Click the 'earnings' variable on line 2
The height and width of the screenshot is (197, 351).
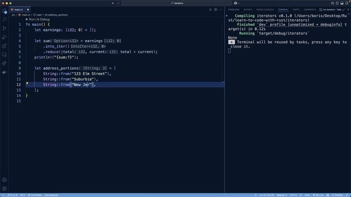(52, 30)
